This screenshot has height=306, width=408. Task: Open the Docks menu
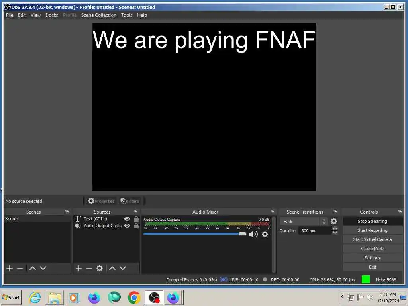(x=52, y=15)
